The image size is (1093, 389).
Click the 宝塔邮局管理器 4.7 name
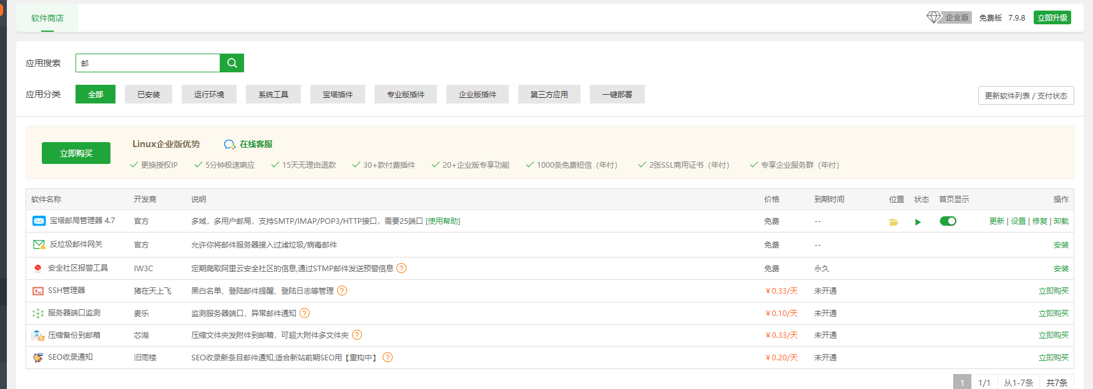tap(82, 221)
